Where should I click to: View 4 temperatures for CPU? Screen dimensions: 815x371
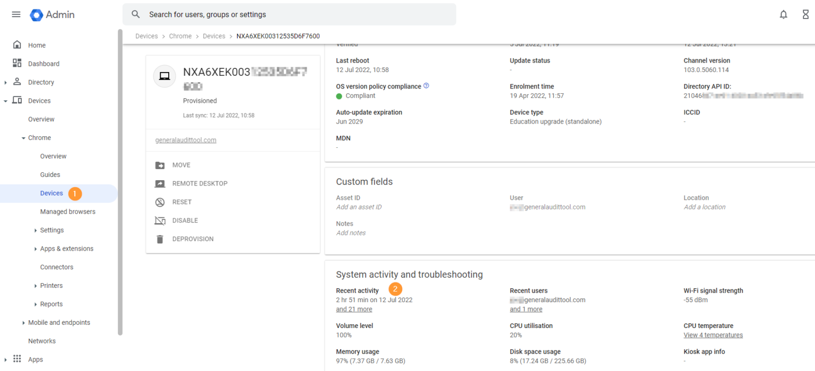click(x=713, y=334)
